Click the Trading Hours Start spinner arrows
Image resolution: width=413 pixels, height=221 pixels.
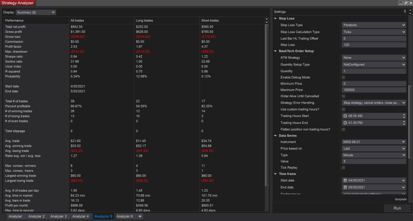[x=404, y=115]
